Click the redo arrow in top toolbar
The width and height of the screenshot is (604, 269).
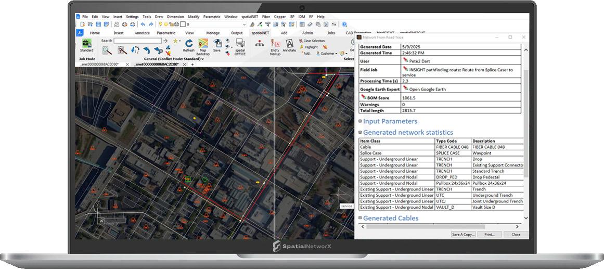click(151, 24)
